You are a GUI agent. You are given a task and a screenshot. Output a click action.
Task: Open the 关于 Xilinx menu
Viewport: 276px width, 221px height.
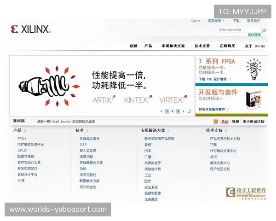pyautogui.click(x=255, y=46)
